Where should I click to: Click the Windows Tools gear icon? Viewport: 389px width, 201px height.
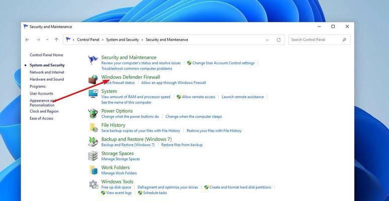[93, 184]
